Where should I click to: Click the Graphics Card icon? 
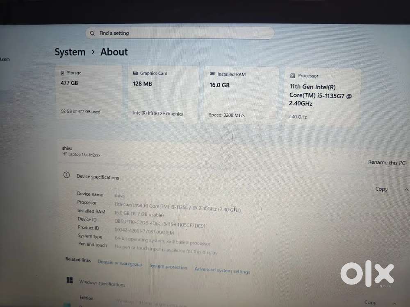click(x=136, y=73)
